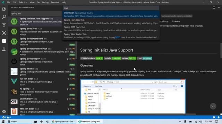222x124 pixels.
Task: Choose OpenFeign dependency from the list
Action: [111, 14]
